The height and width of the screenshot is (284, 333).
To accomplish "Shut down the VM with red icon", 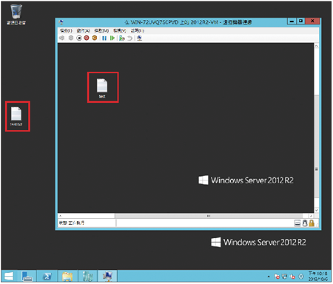I will [87, 38].
